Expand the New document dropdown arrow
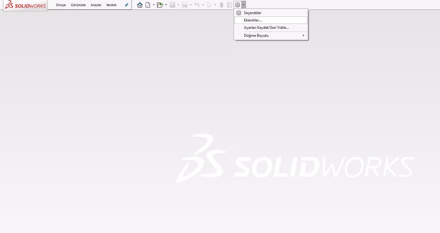Viewport: 440px width, 233px height. (x=154, y=5)
